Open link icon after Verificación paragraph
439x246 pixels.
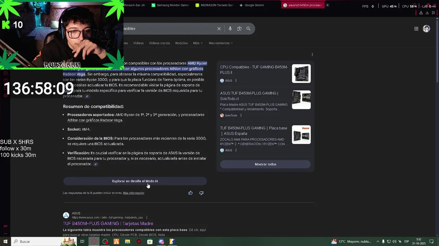tap(96, 164)
